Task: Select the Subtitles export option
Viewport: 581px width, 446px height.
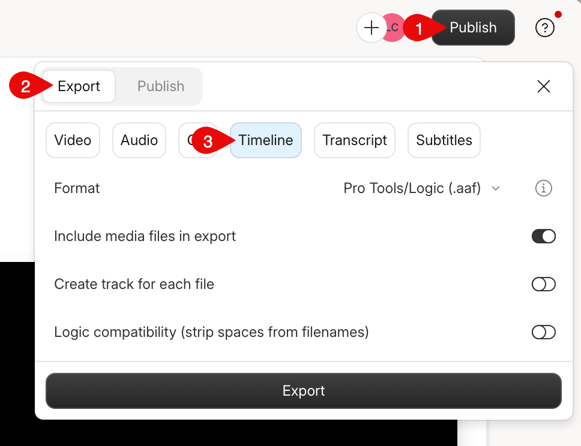Action: [444, 140]
